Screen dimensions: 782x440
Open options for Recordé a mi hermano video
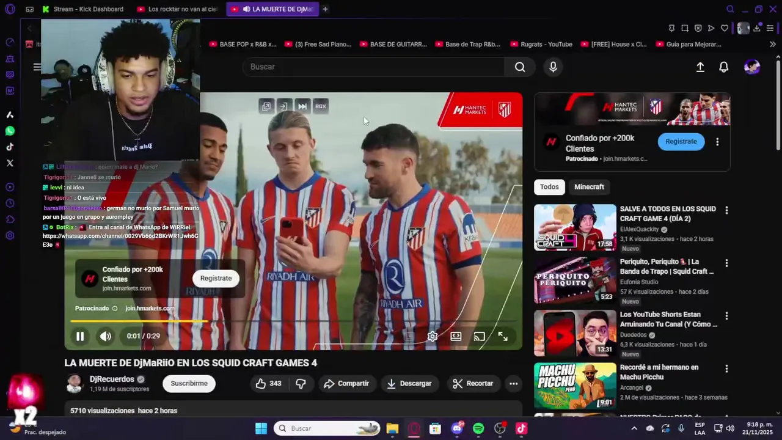(726, 369)
